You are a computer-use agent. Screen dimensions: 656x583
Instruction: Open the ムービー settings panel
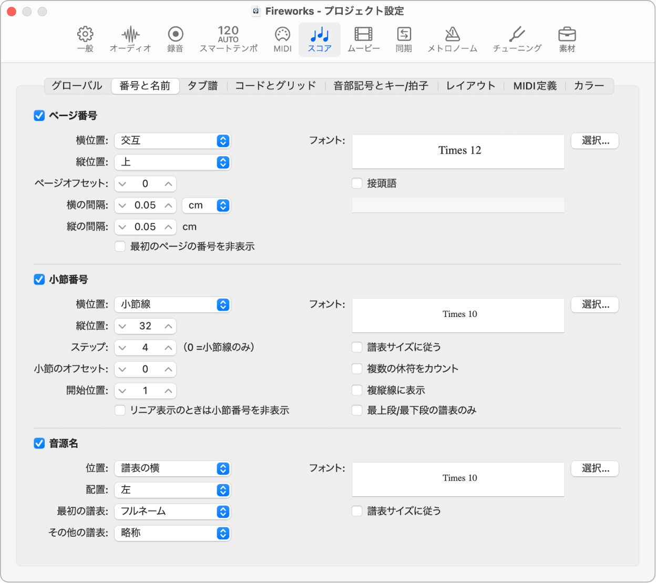click(x=363, y=38)
